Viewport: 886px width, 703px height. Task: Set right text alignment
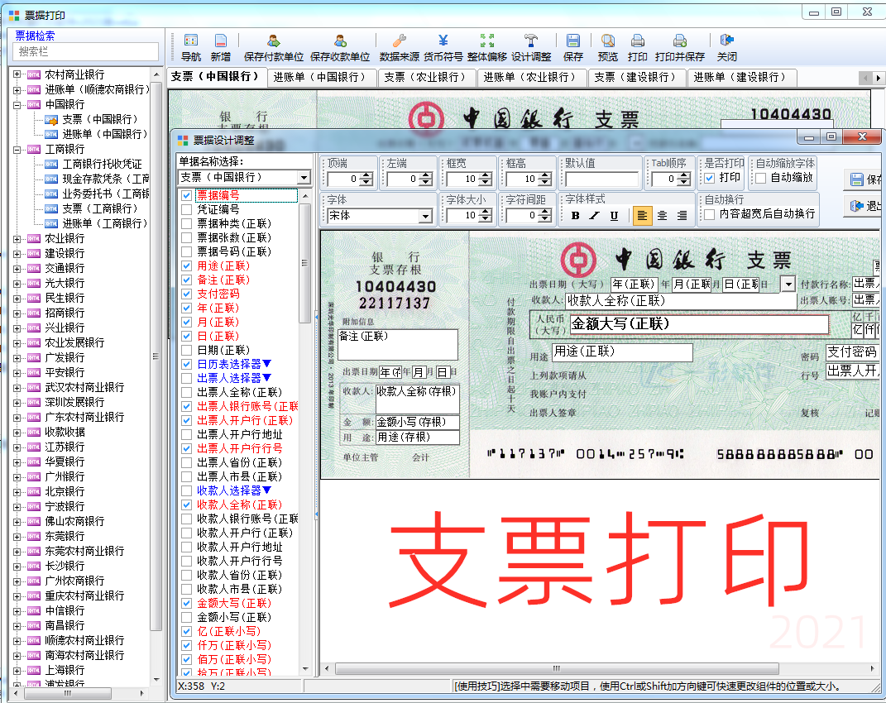(682, 215)
